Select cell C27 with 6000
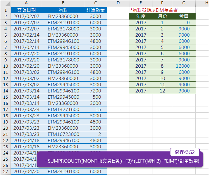 (x=95, y=172)
